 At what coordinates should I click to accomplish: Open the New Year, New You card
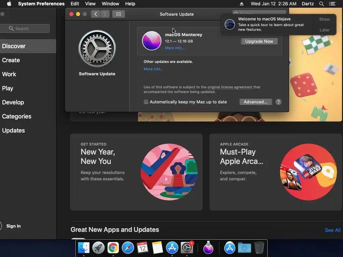coord(136,172)
